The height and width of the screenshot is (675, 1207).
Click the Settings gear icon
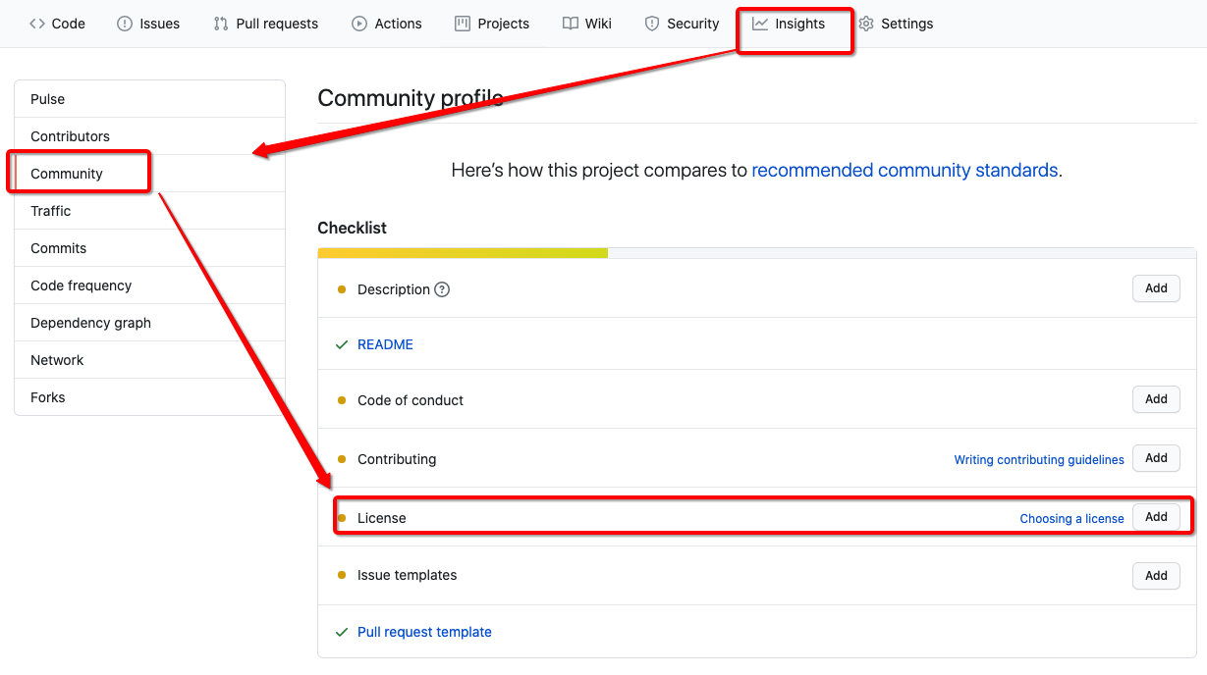(x=866, y=24)
